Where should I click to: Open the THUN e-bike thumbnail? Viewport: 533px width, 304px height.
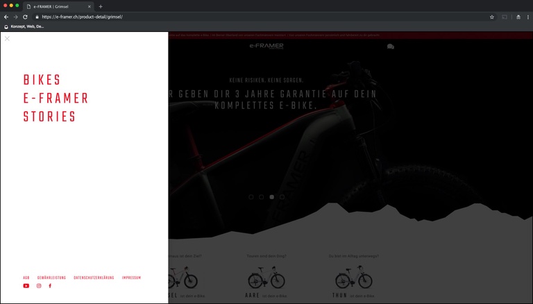(354, 277)
